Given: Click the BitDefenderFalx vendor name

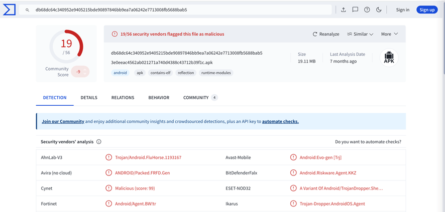Looking at the screenshot, I should pyautogui.click(x=241, y=172).
